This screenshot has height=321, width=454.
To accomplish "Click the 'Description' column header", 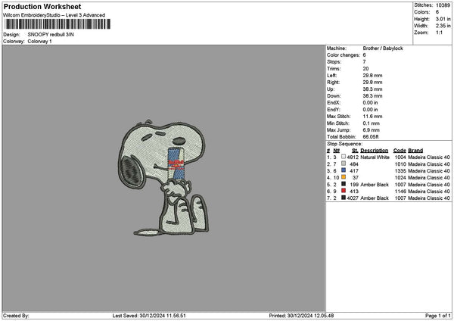I will tap(374, 151).
